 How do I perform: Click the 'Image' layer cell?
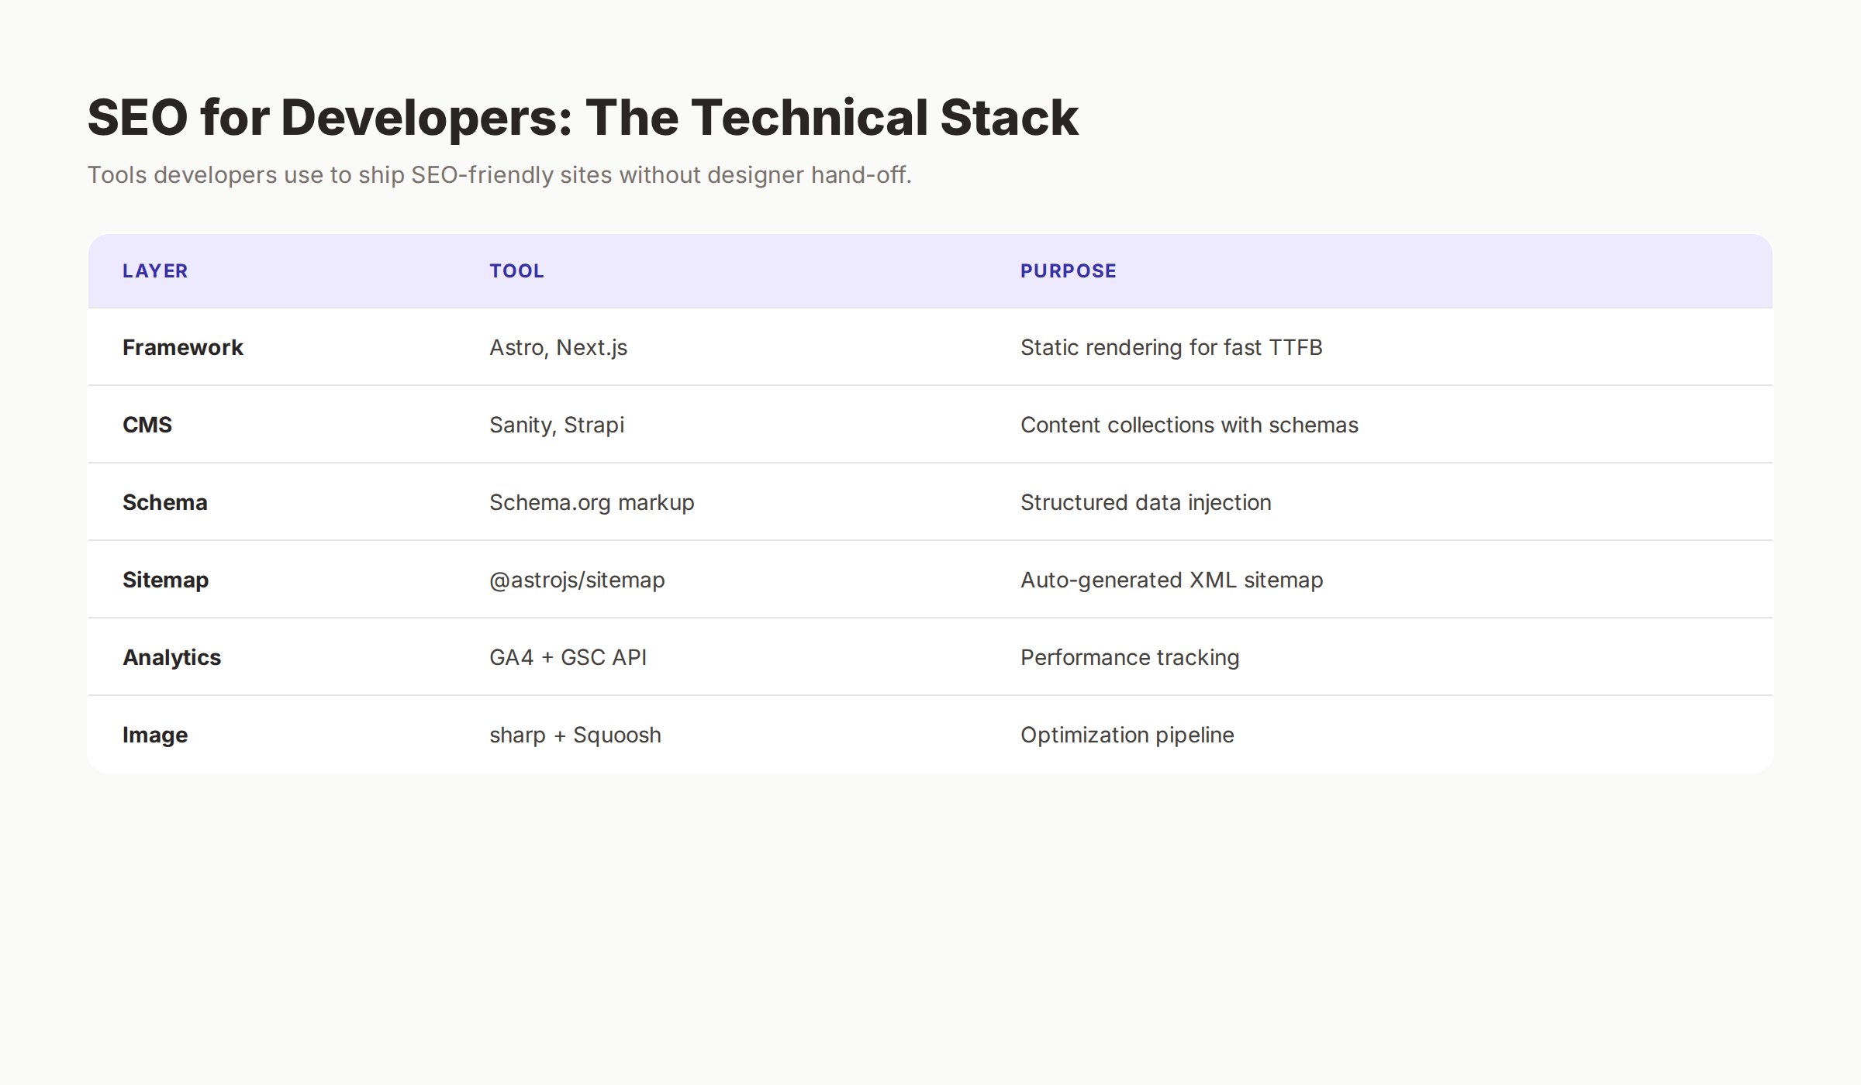tap(271, 735)
